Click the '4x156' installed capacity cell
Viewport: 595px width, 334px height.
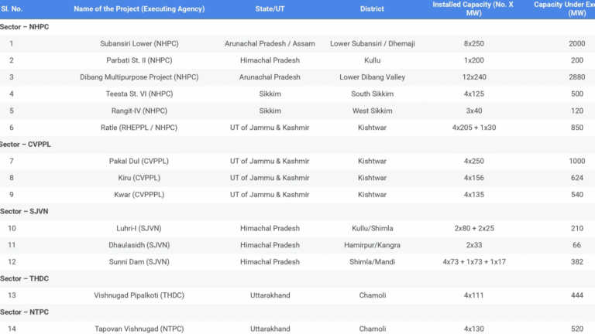point(474,178)
